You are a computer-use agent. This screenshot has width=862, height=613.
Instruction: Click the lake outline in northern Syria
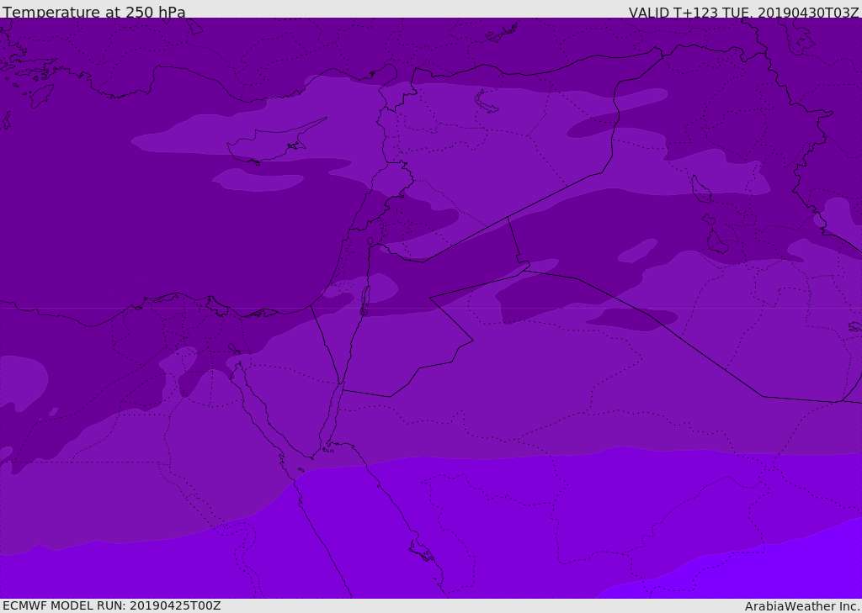pyautogui.click(x=487, y=102)
